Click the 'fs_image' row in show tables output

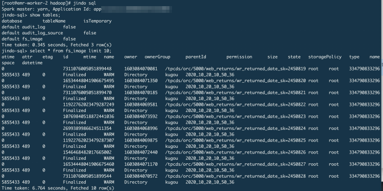coord(39,39)
